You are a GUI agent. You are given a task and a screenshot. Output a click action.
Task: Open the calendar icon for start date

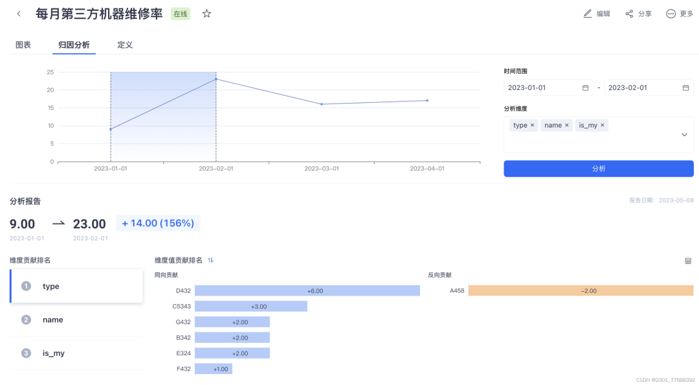coord(585,88)
